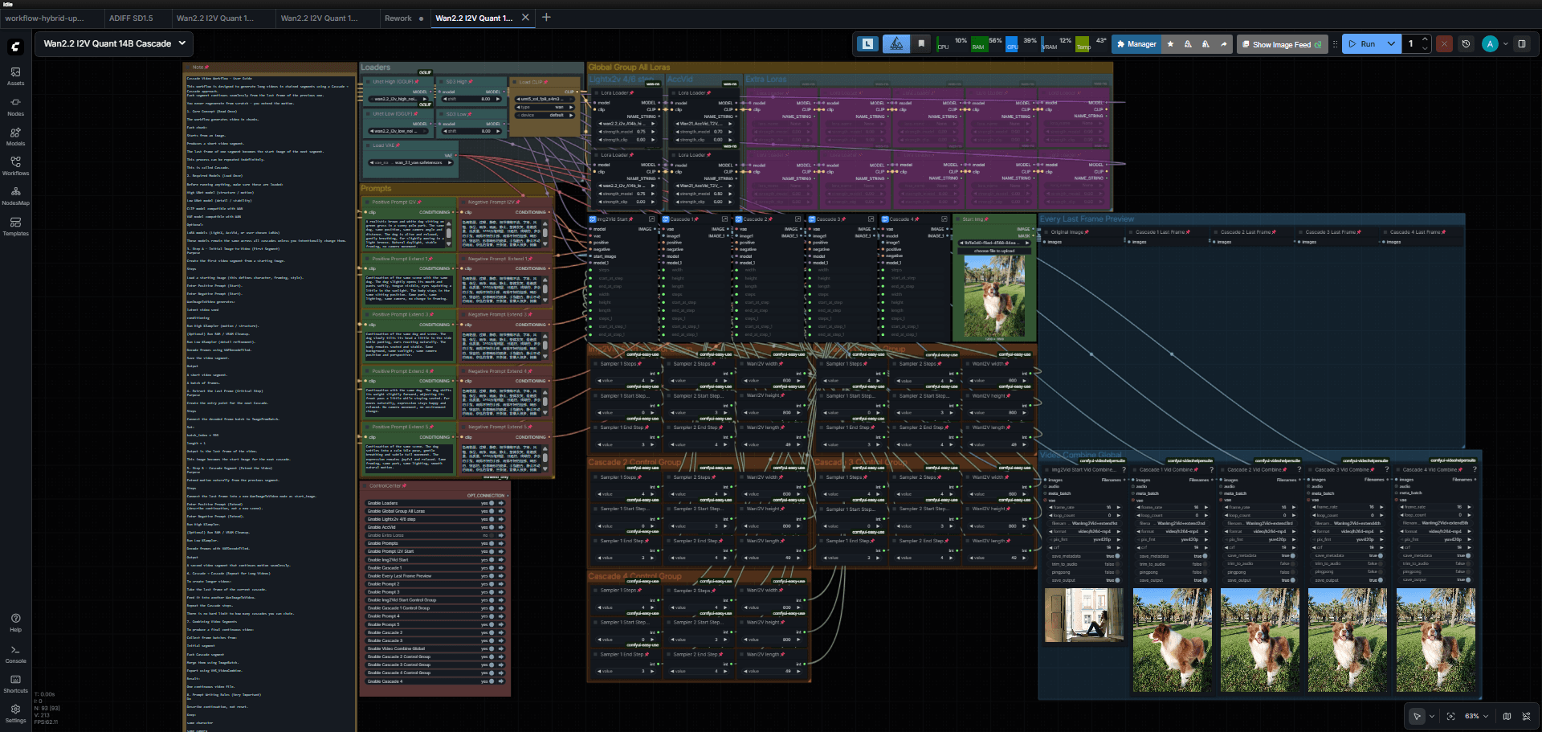Toggle the right side panel icon
The image size is (1542, 732).
1521,44
